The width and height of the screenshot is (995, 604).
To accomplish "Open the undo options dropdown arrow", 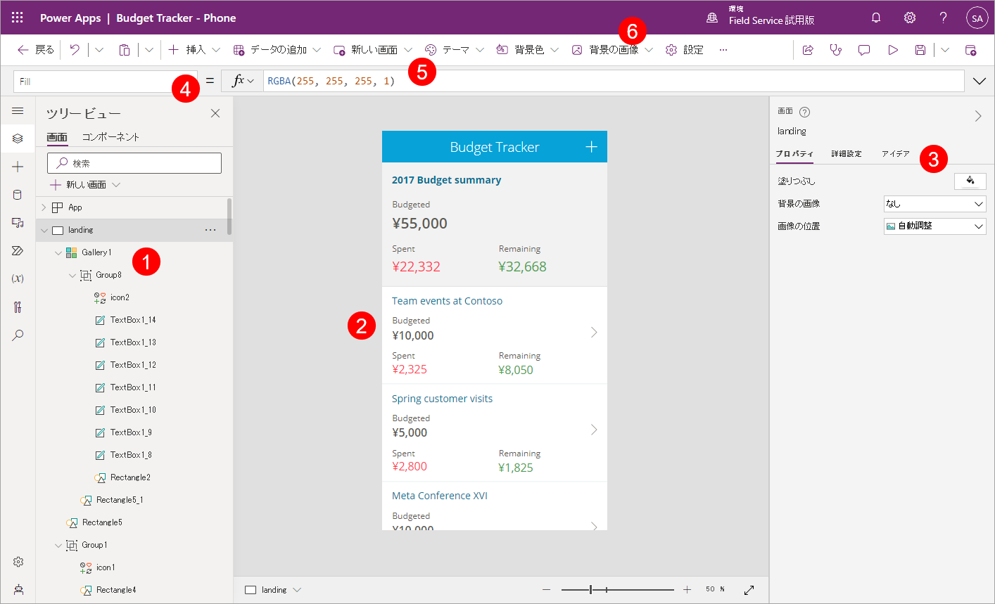I will tap(99, 50).
